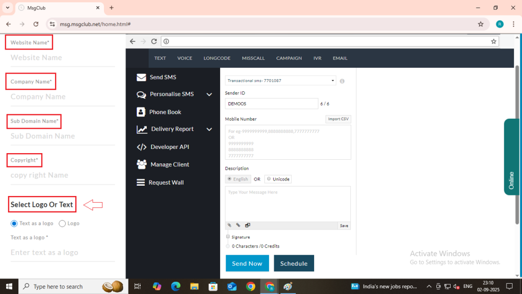Screen dimensions: 522x294
Task: Click the Manage Client people icon
Action: 142,164
